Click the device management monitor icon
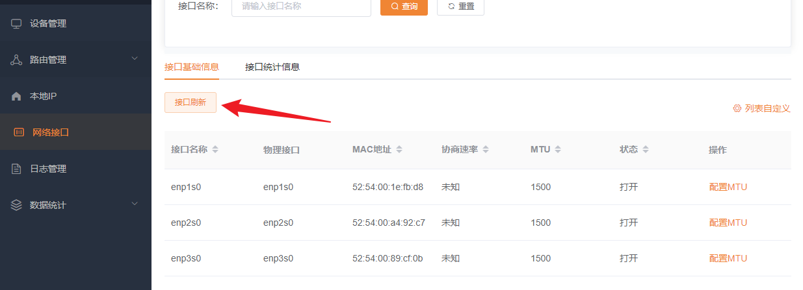803x290 pixels. [x=16, y=23]
